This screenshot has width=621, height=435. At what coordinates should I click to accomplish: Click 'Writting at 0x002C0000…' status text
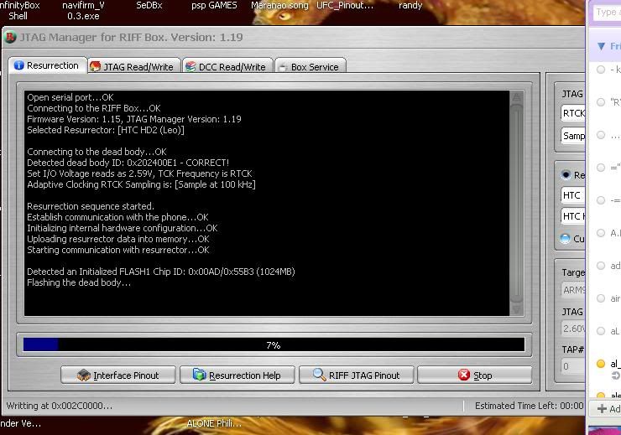click(60, 406)
